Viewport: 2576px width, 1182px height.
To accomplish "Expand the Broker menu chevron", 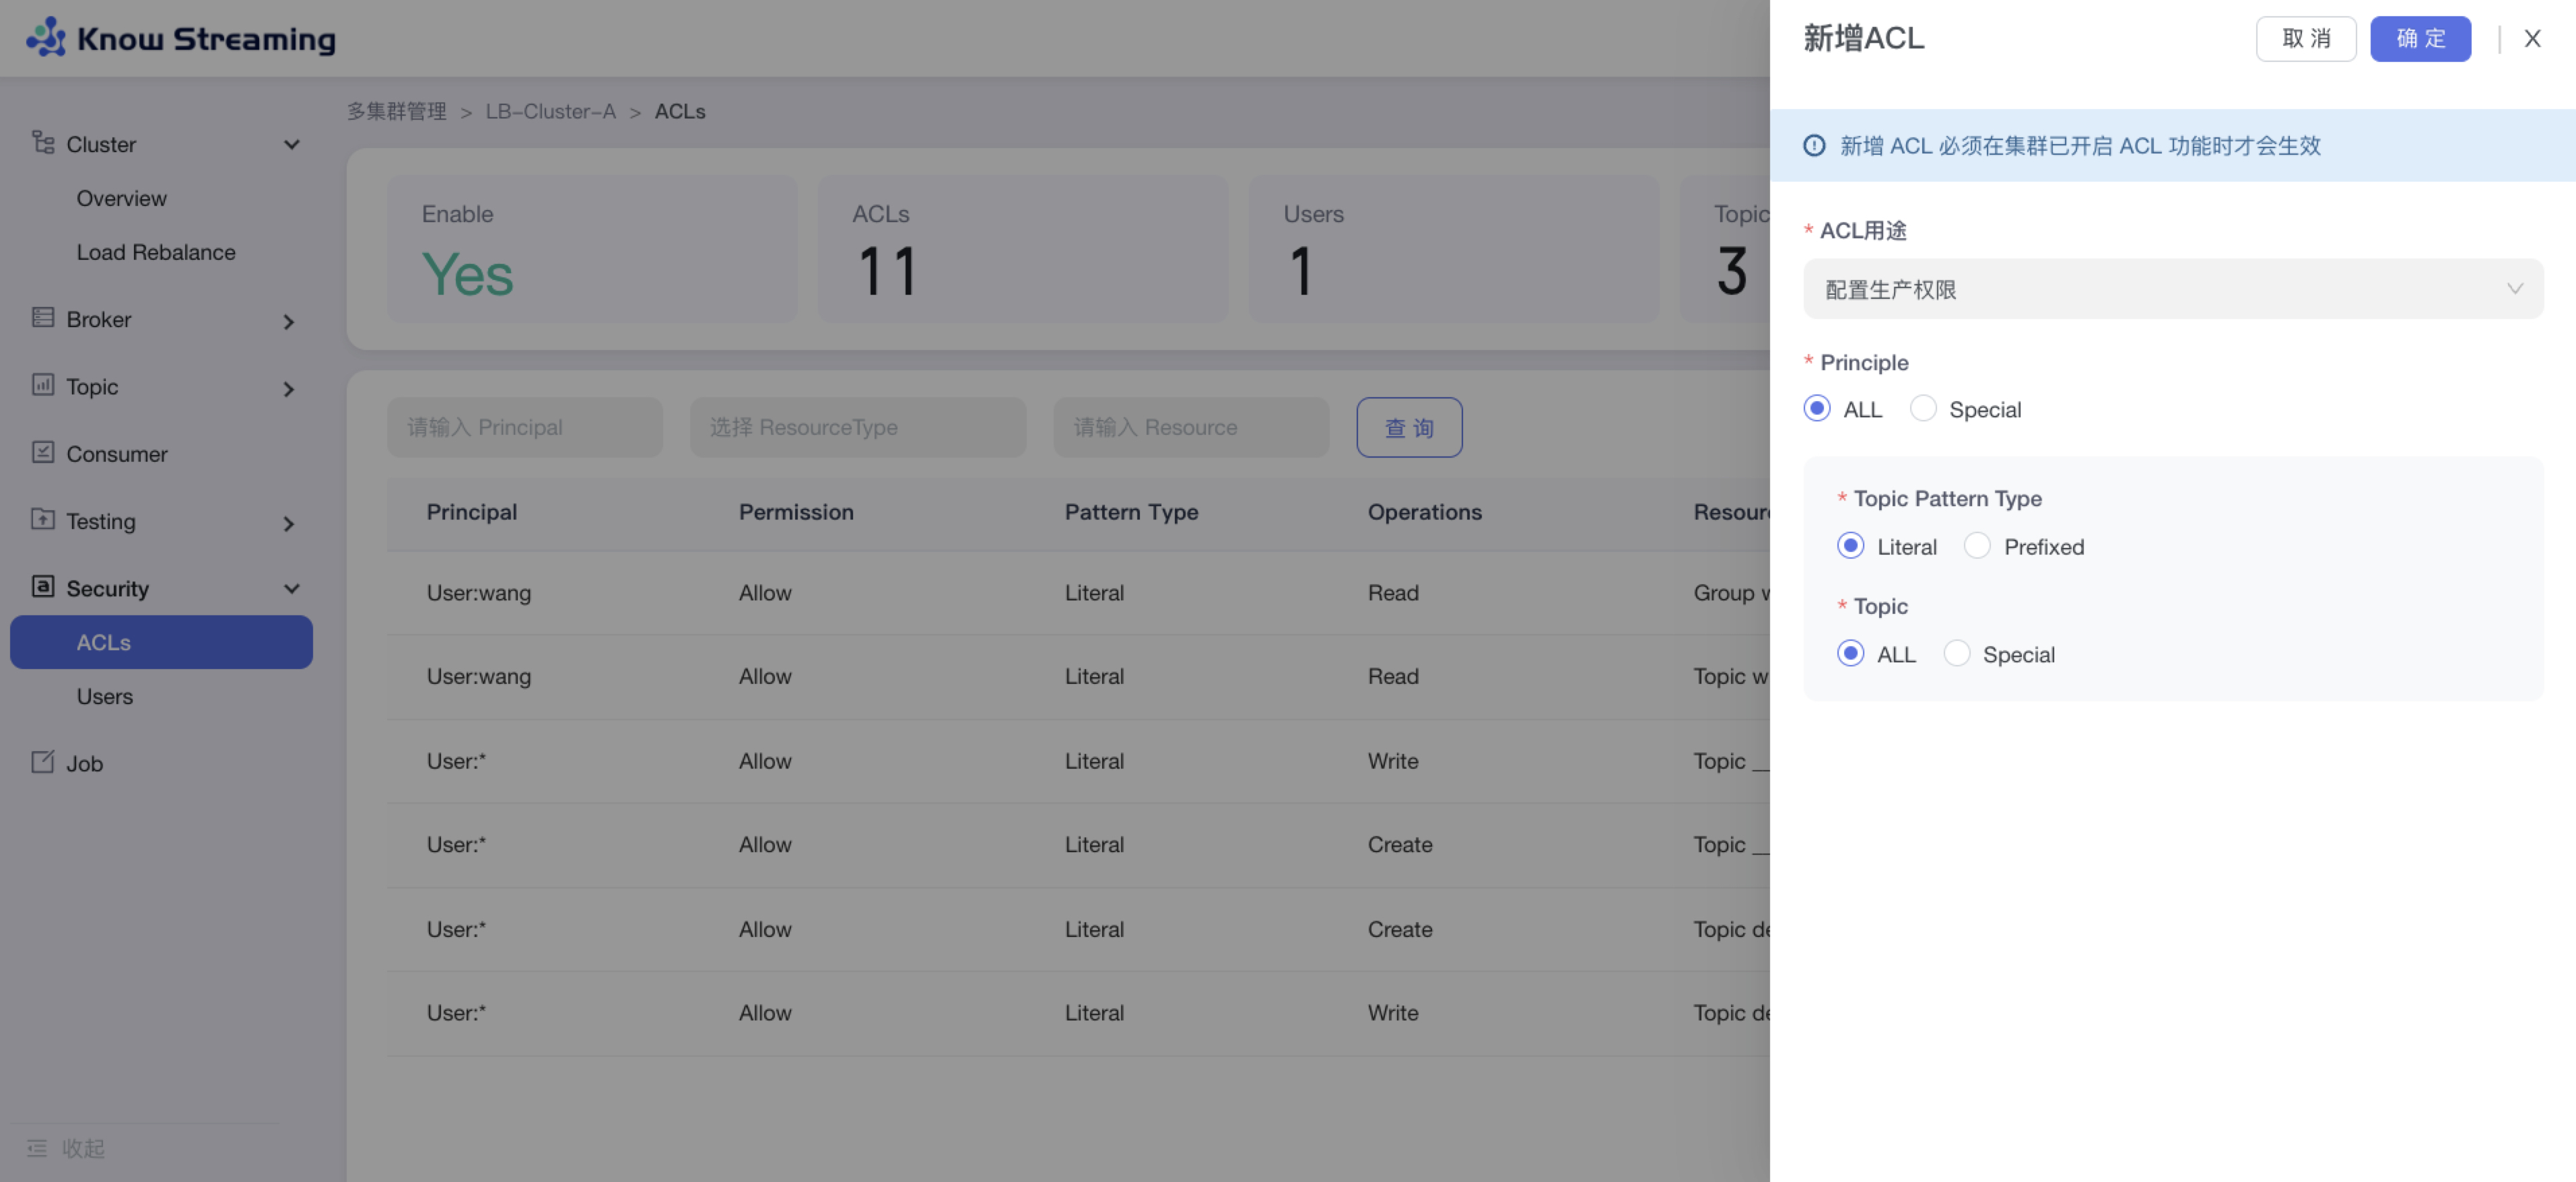I will coord(289,322).
